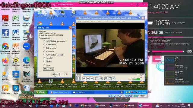This screenshot has height=108, width=193.
Task: Adjust the VLC volume slider
Action: coord(137,79)
